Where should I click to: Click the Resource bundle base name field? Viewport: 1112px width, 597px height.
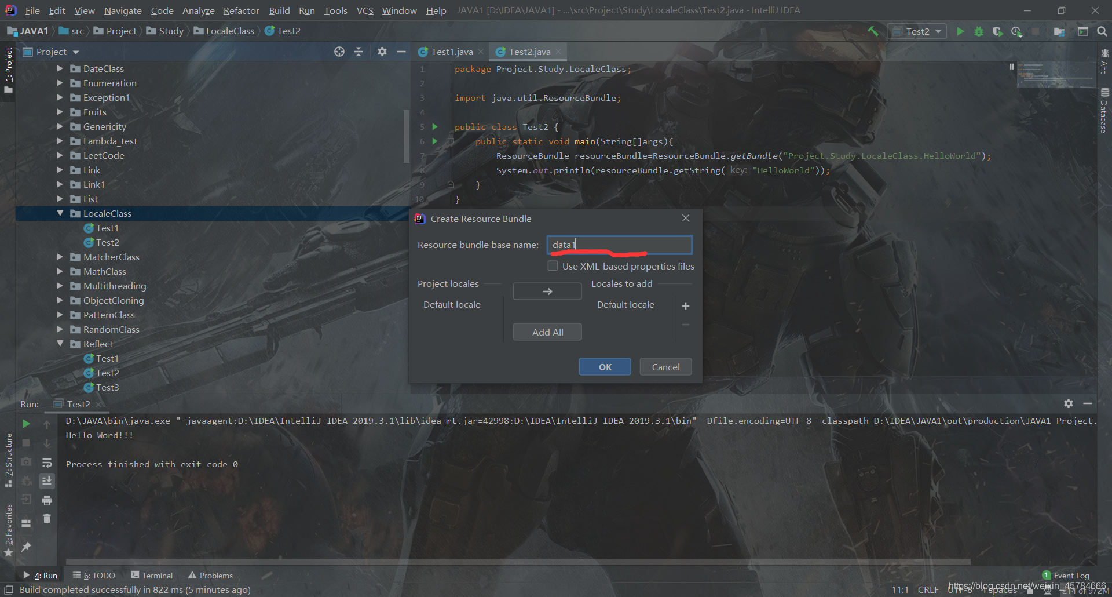pos(620,245)
